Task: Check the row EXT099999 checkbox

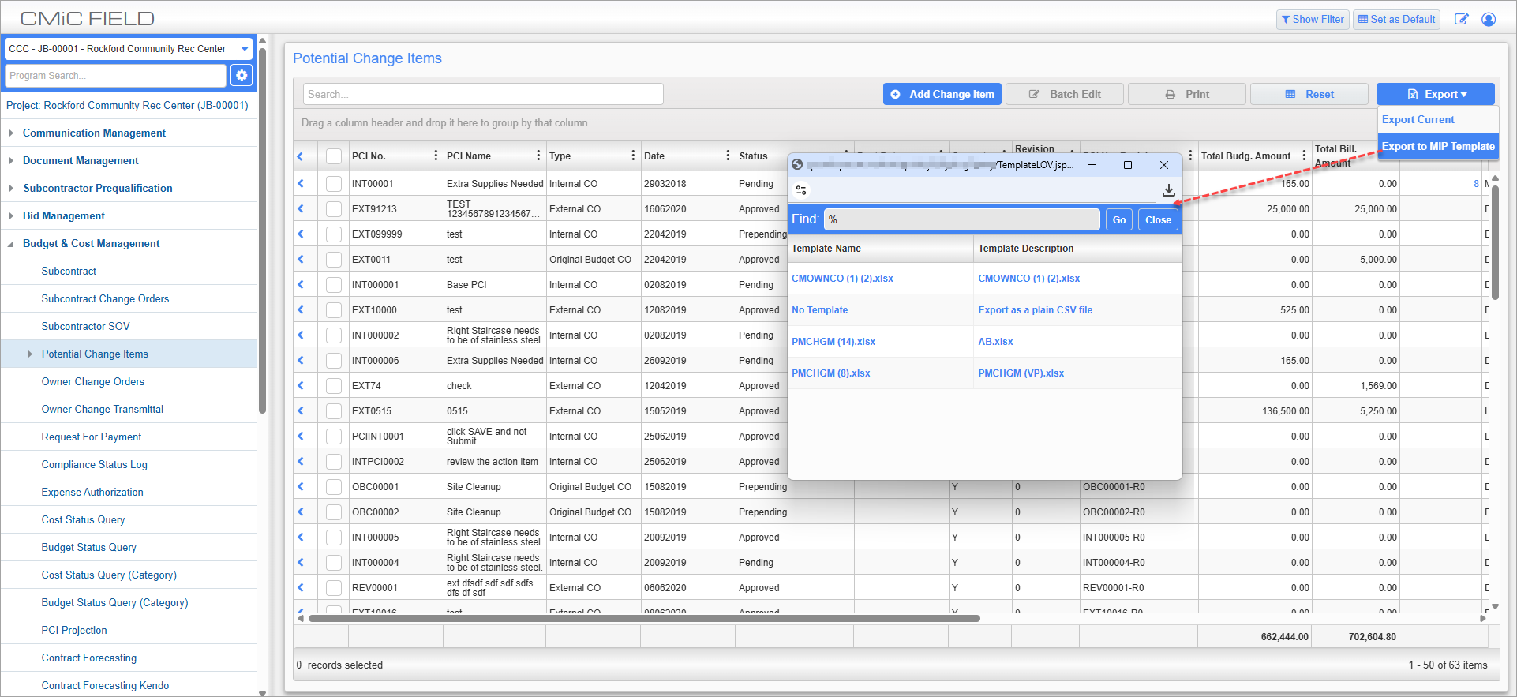Action: [x=334, y=234]
